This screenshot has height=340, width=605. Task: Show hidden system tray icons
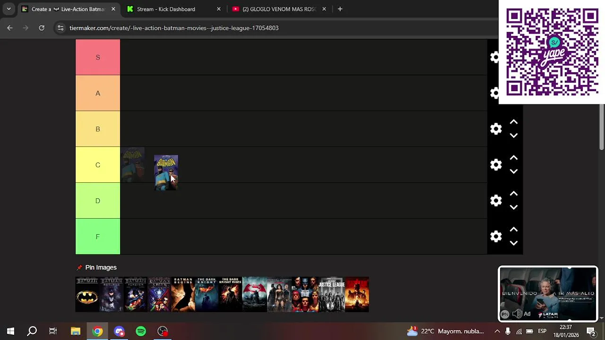coord(497,331)
